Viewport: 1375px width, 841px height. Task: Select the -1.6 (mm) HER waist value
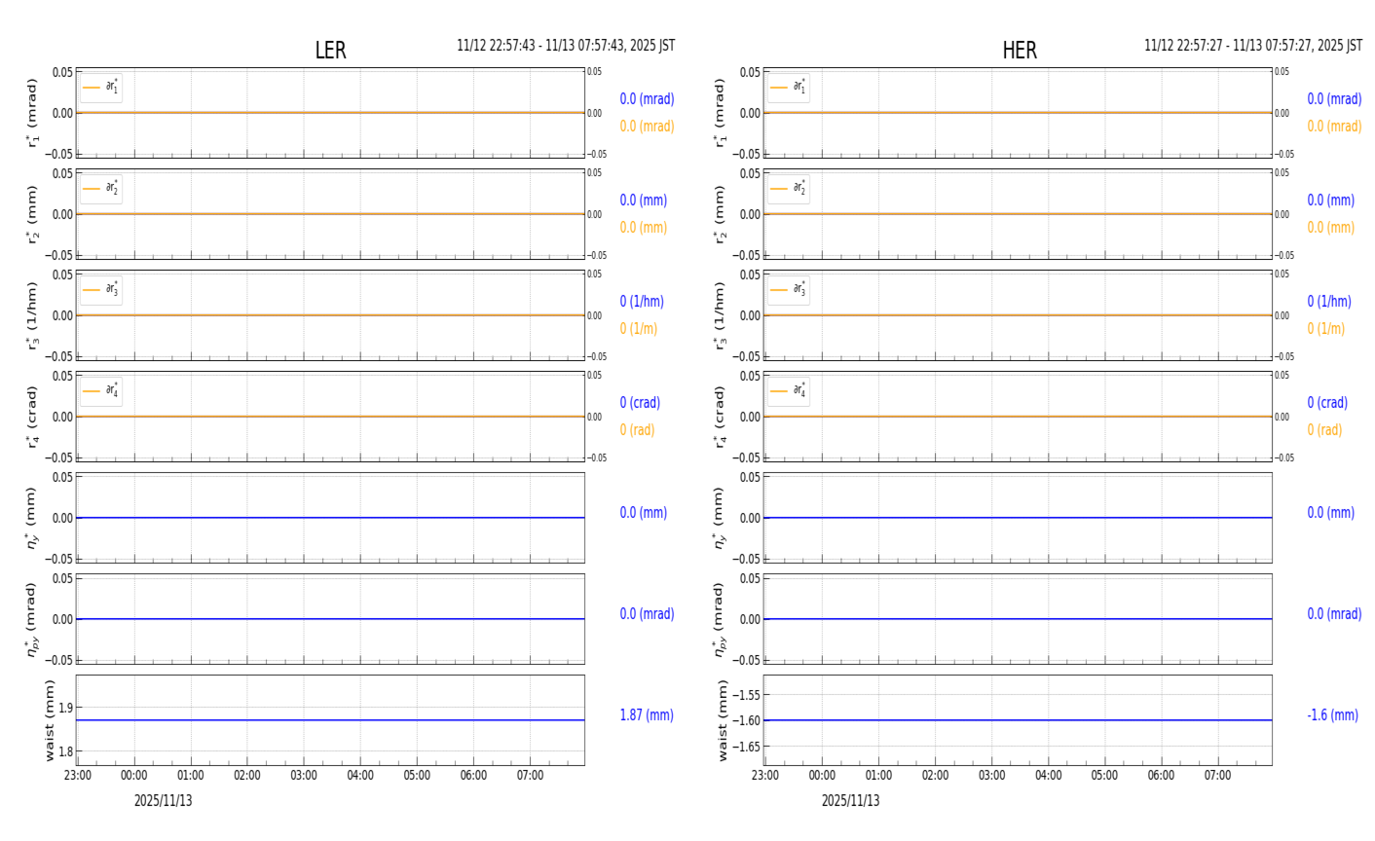click(x=1332, y=715)
